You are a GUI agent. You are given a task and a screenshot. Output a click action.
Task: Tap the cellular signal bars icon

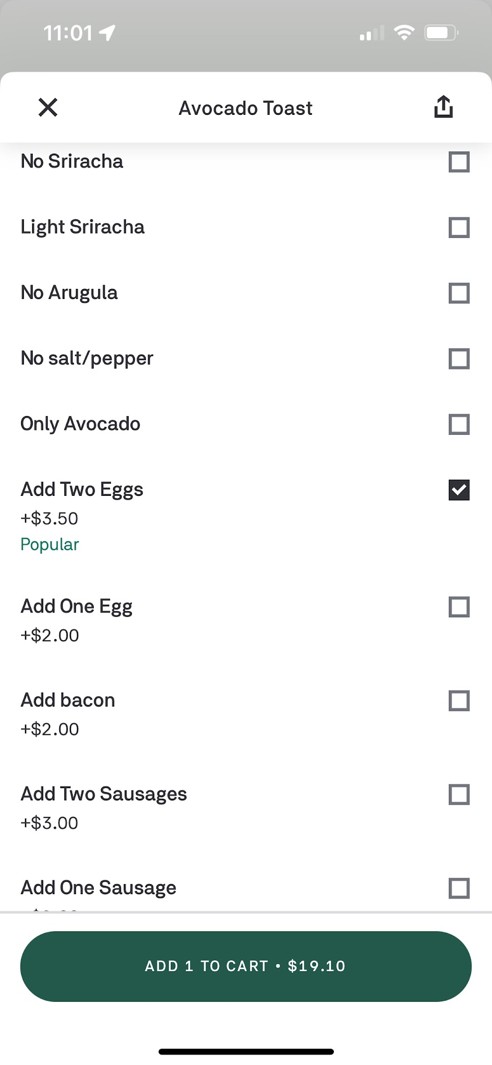pyautogui.click(x=372, y=34)
